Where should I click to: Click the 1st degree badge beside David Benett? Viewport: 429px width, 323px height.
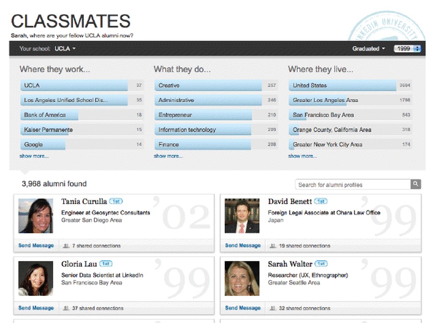321,202
